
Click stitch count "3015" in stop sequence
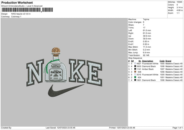tap(139, 75)
